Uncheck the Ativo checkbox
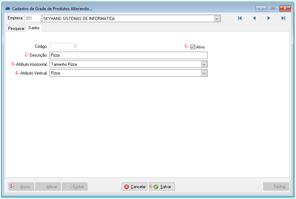This screenshot has width=296, height=199. pyautogui.click(x=193, y=47)
